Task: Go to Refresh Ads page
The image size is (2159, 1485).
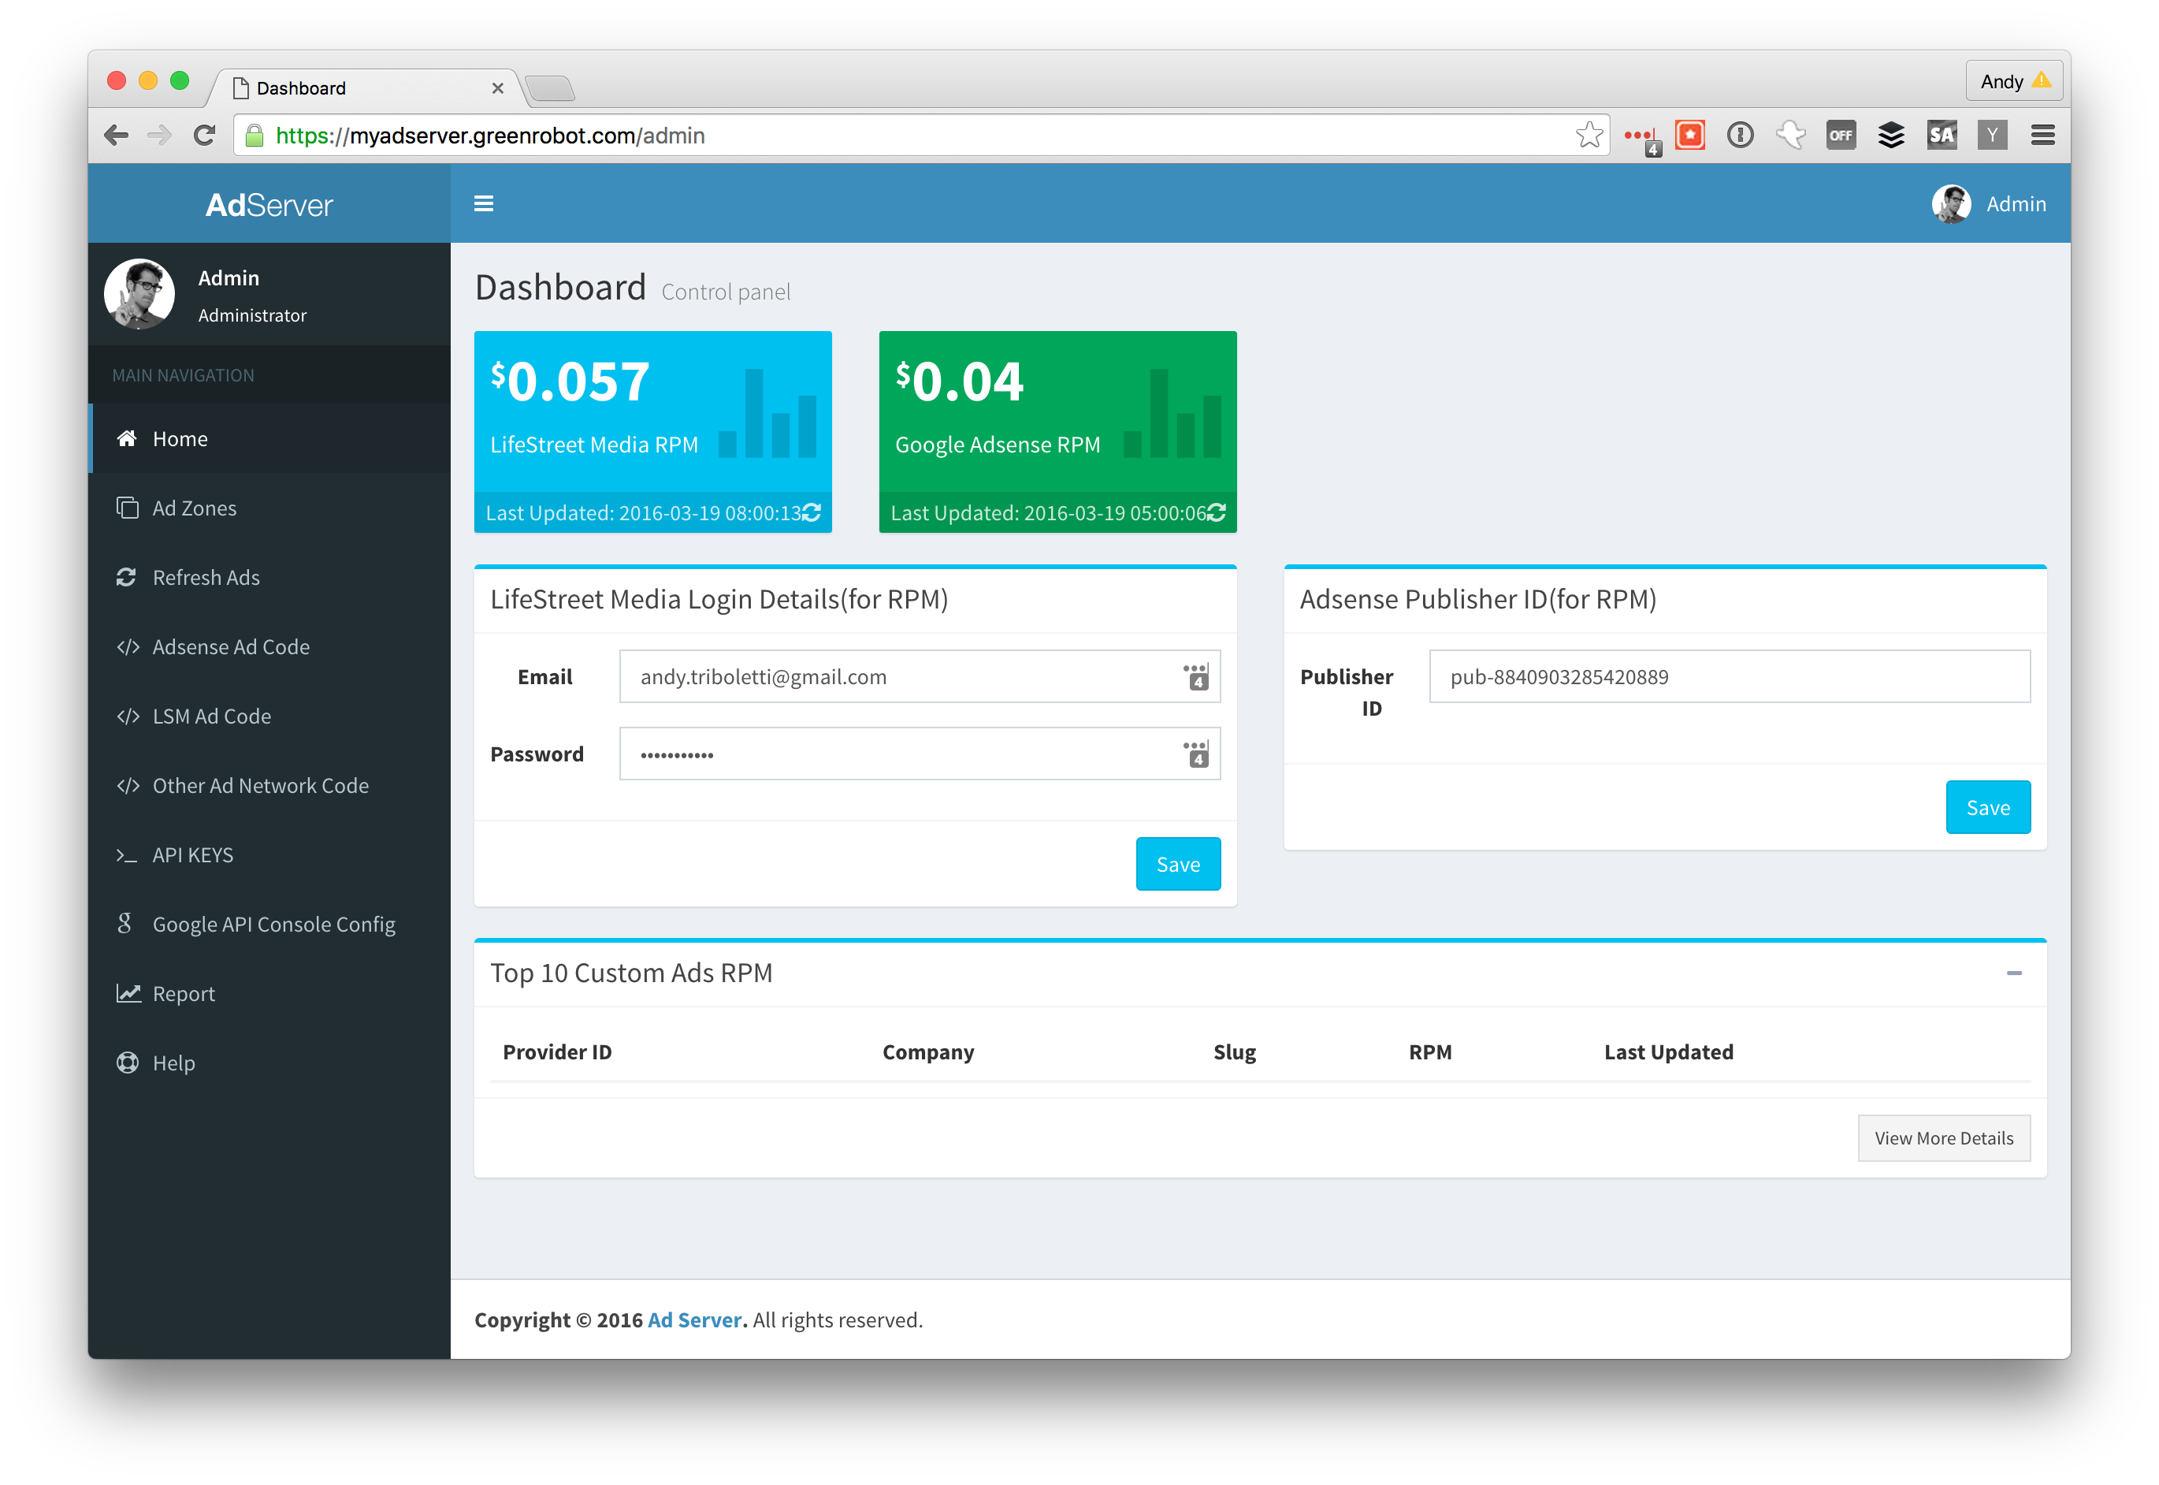Action: pos(206,578)
